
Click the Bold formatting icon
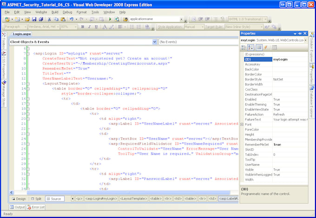pos(83,27)
